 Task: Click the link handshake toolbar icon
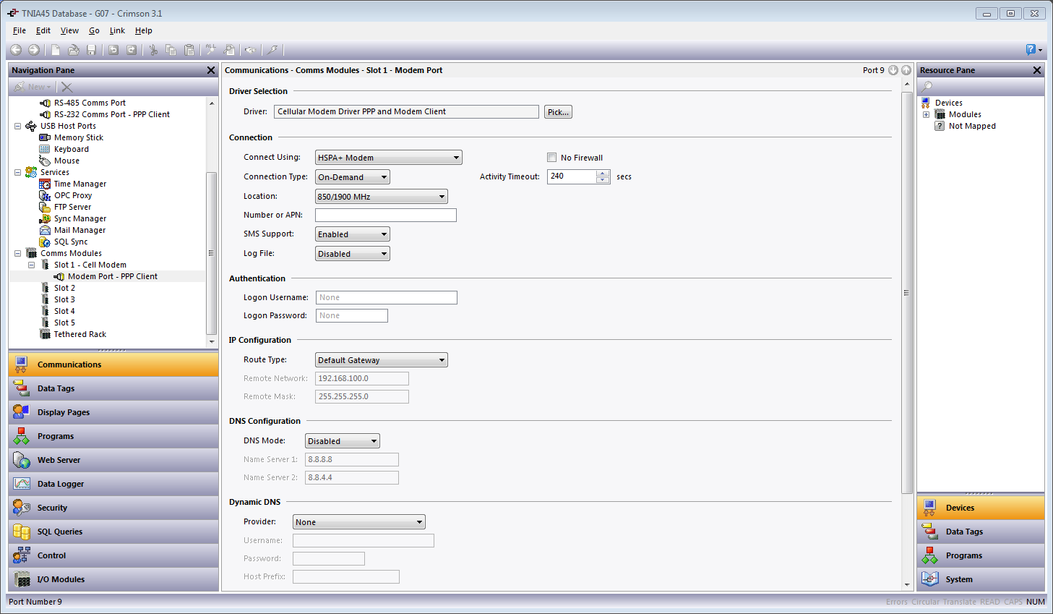point(250,50)
